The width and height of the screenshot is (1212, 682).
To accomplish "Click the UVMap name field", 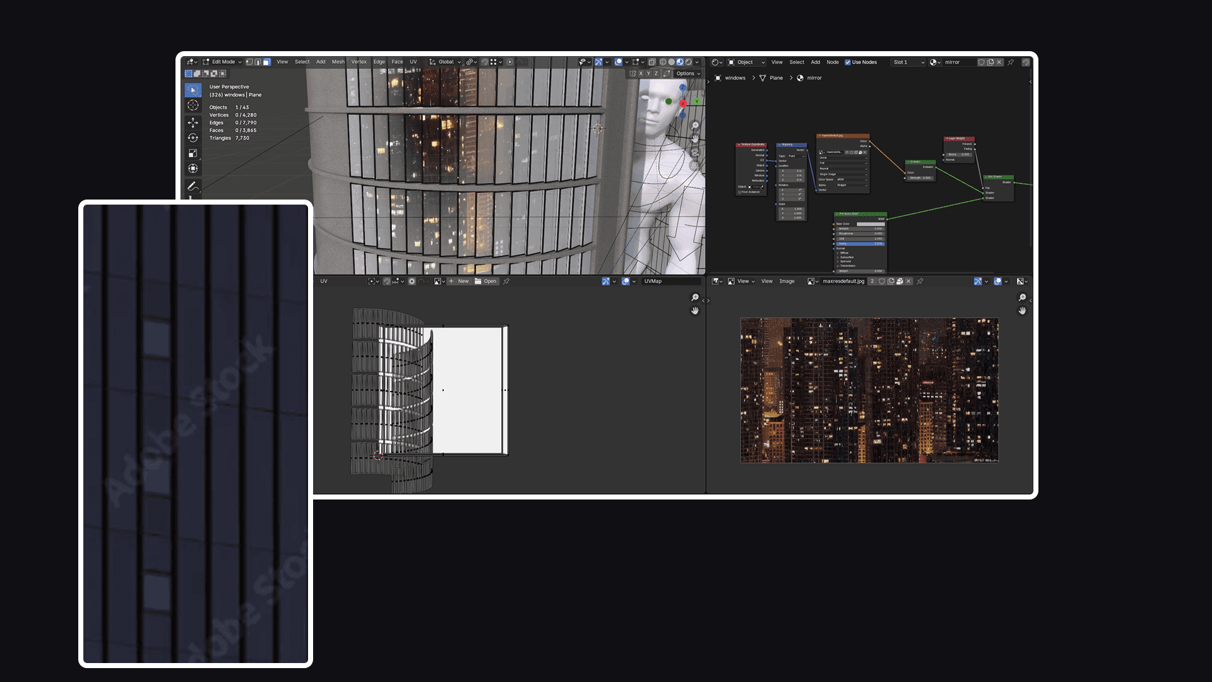I will click(670, 281).
